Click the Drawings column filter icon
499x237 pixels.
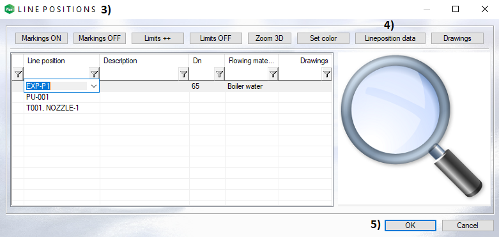point(326,74)
